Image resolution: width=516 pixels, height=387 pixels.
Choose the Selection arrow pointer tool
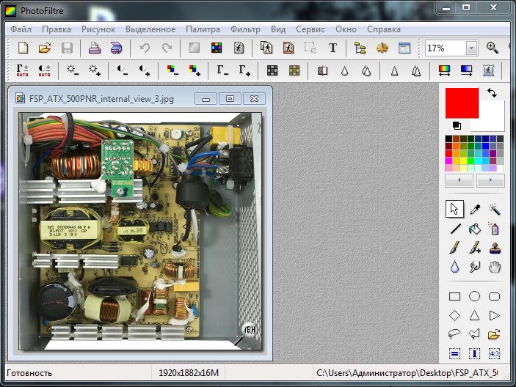tap(454, 209)
